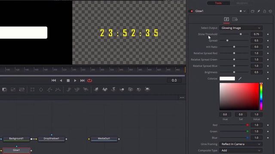Add a Transform node from toolbar
Image resolution: width=275 pixels, height=154 pixels.
(x=22, y=89)
